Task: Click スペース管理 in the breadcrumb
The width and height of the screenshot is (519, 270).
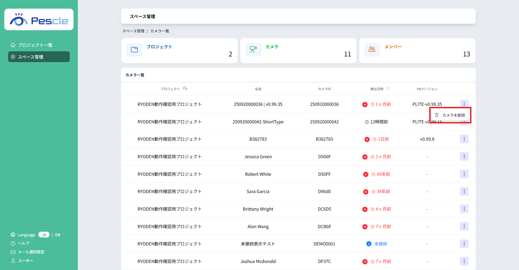Action: coord(133,31)
